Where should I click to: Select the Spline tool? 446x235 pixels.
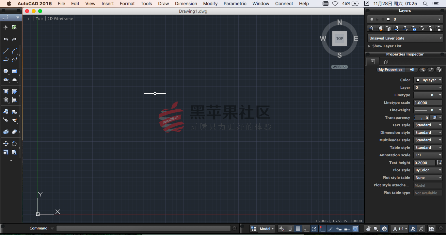pyautogui.click(x=14, y=59)
